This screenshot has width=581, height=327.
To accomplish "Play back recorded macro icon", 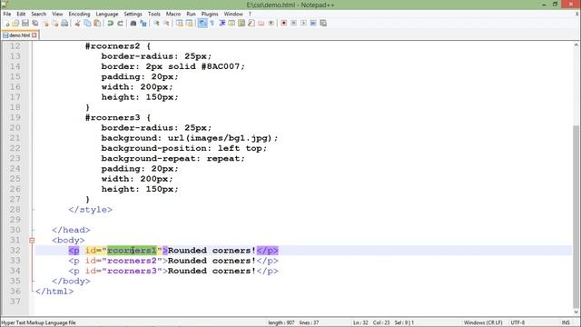I will click(x=303, y=24).
